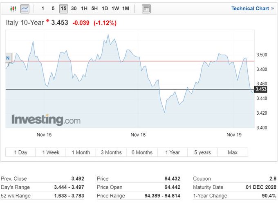The width and height of the screenshot is (278, 206).
Task: Show the 1 Day range
Action: coord(20,152)
